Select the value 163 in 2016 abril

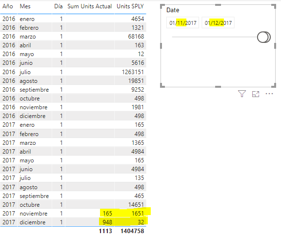[139, 45]
